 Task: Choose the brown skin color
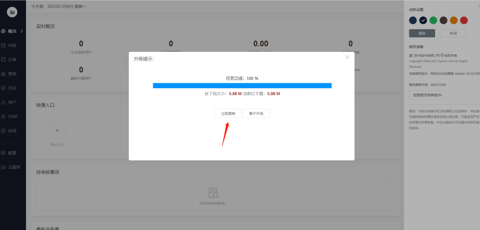(444, 20)
